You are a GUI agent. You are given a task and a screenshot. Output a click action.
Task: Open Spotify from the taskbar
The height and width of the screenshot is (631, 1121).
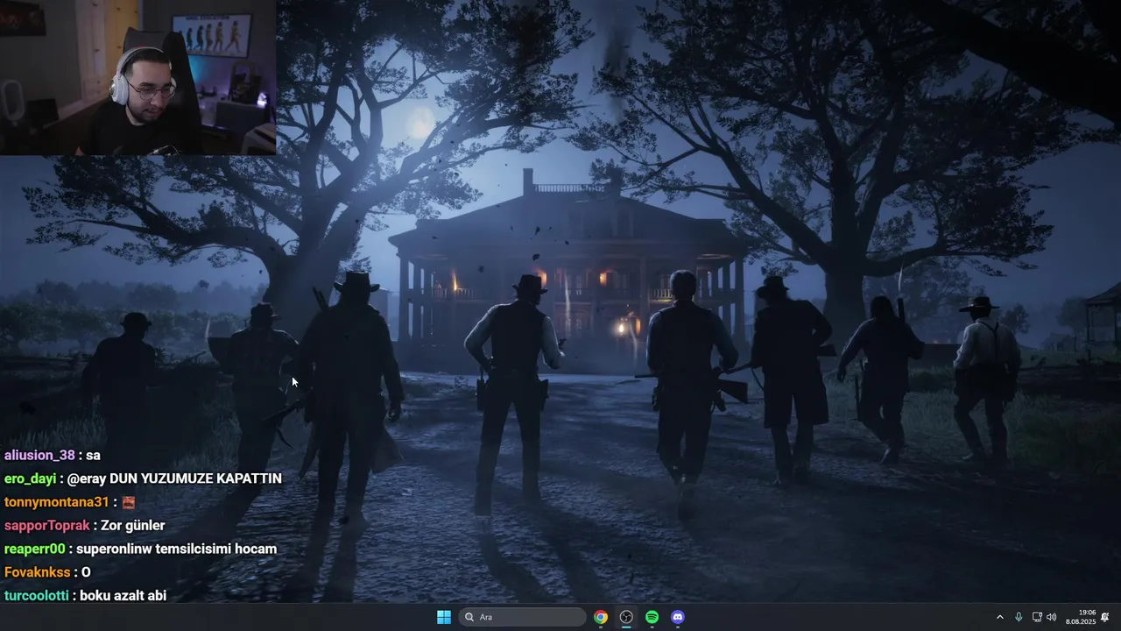[x=652, y=617]
